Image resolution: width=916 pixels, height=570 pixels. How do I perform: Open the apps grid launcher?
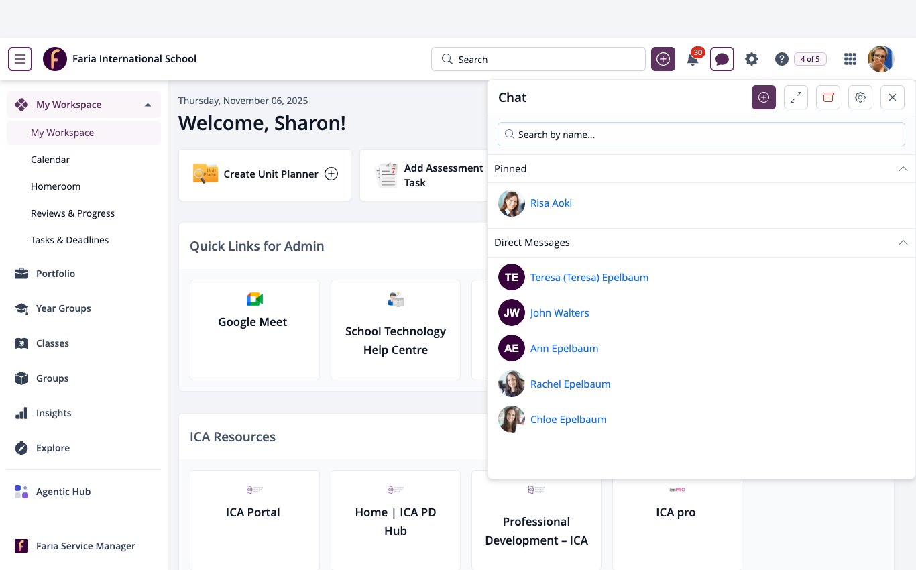tap(850, 59)
